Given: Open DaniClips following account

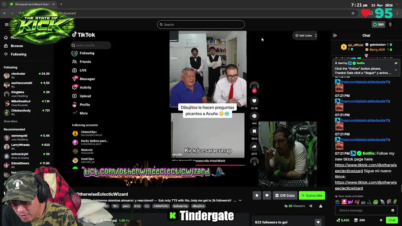Looking at the screenshot, I should (x=84, y=160).
